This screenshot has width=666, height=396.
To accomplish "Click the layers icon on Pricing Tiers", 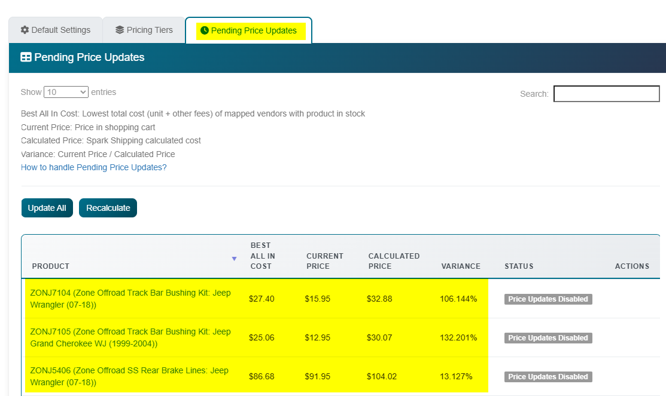I will click(120, 30).
